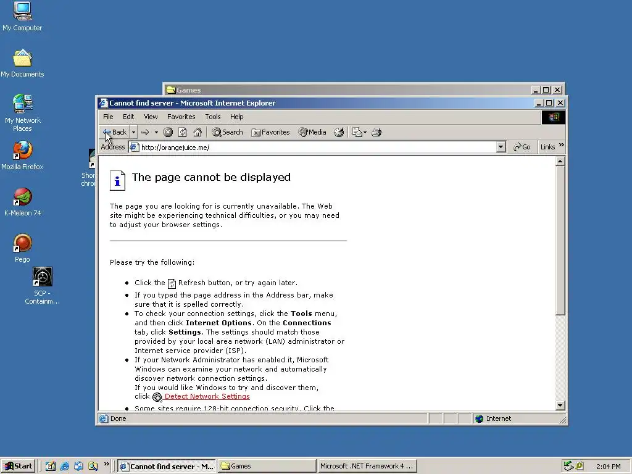Click the Windows logo throbber icon
Screen dimensions: 632x474
554,117
